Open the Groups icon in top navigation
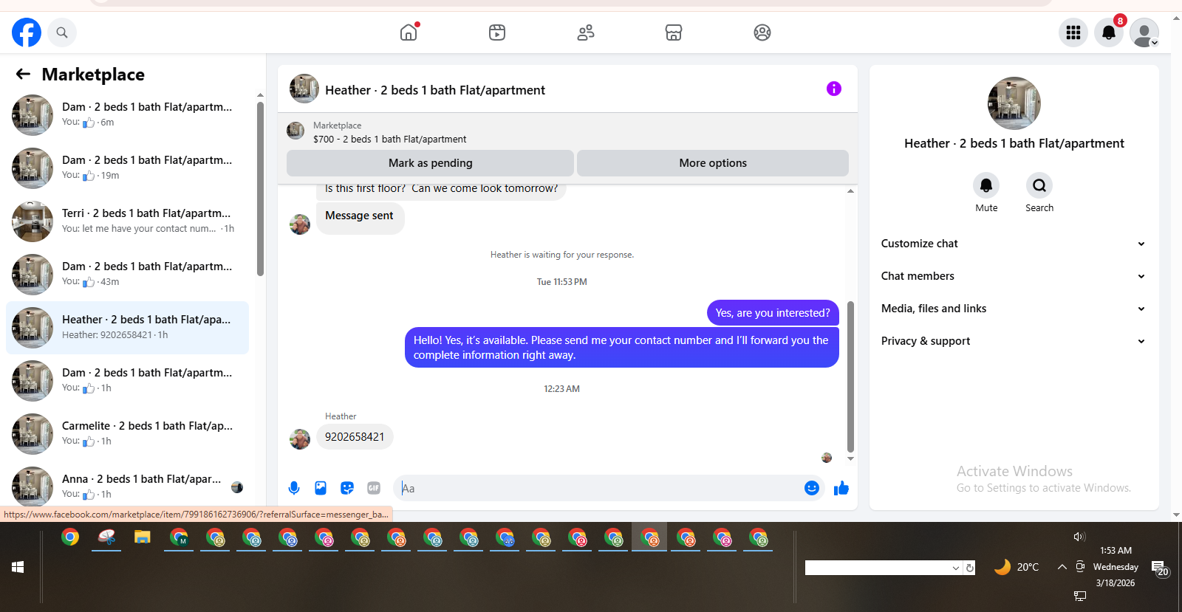 pos(762,32)
